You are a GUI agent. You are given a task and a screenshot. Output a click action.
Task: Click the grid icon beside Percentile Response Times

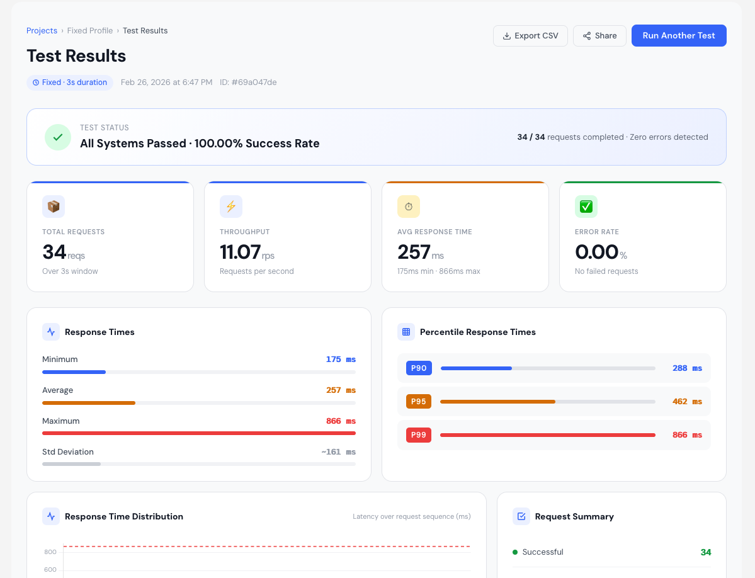pos(406,332)
